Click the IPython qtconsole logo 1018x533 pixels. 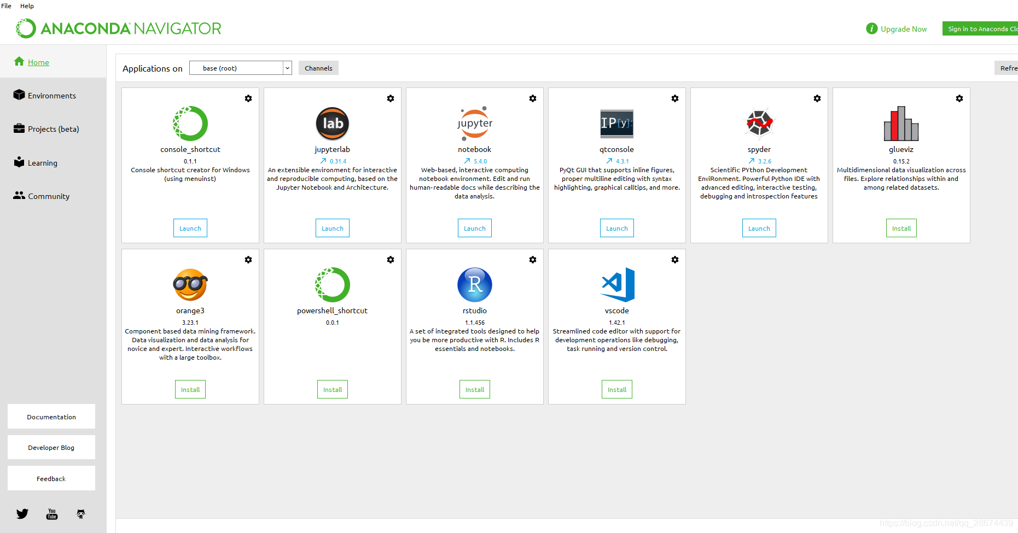click(617, 124)
